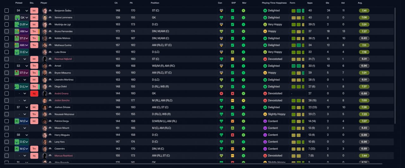This screenshot has height=168, width=405.
Task: Click the Int status badge for Šeško
Action: point(34,10)
